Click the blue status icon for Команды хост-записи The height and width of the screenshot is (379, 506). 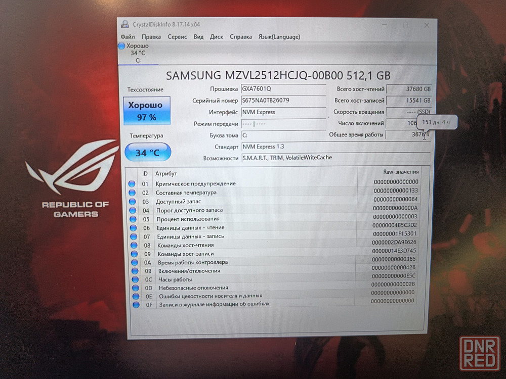click(134, 254)
